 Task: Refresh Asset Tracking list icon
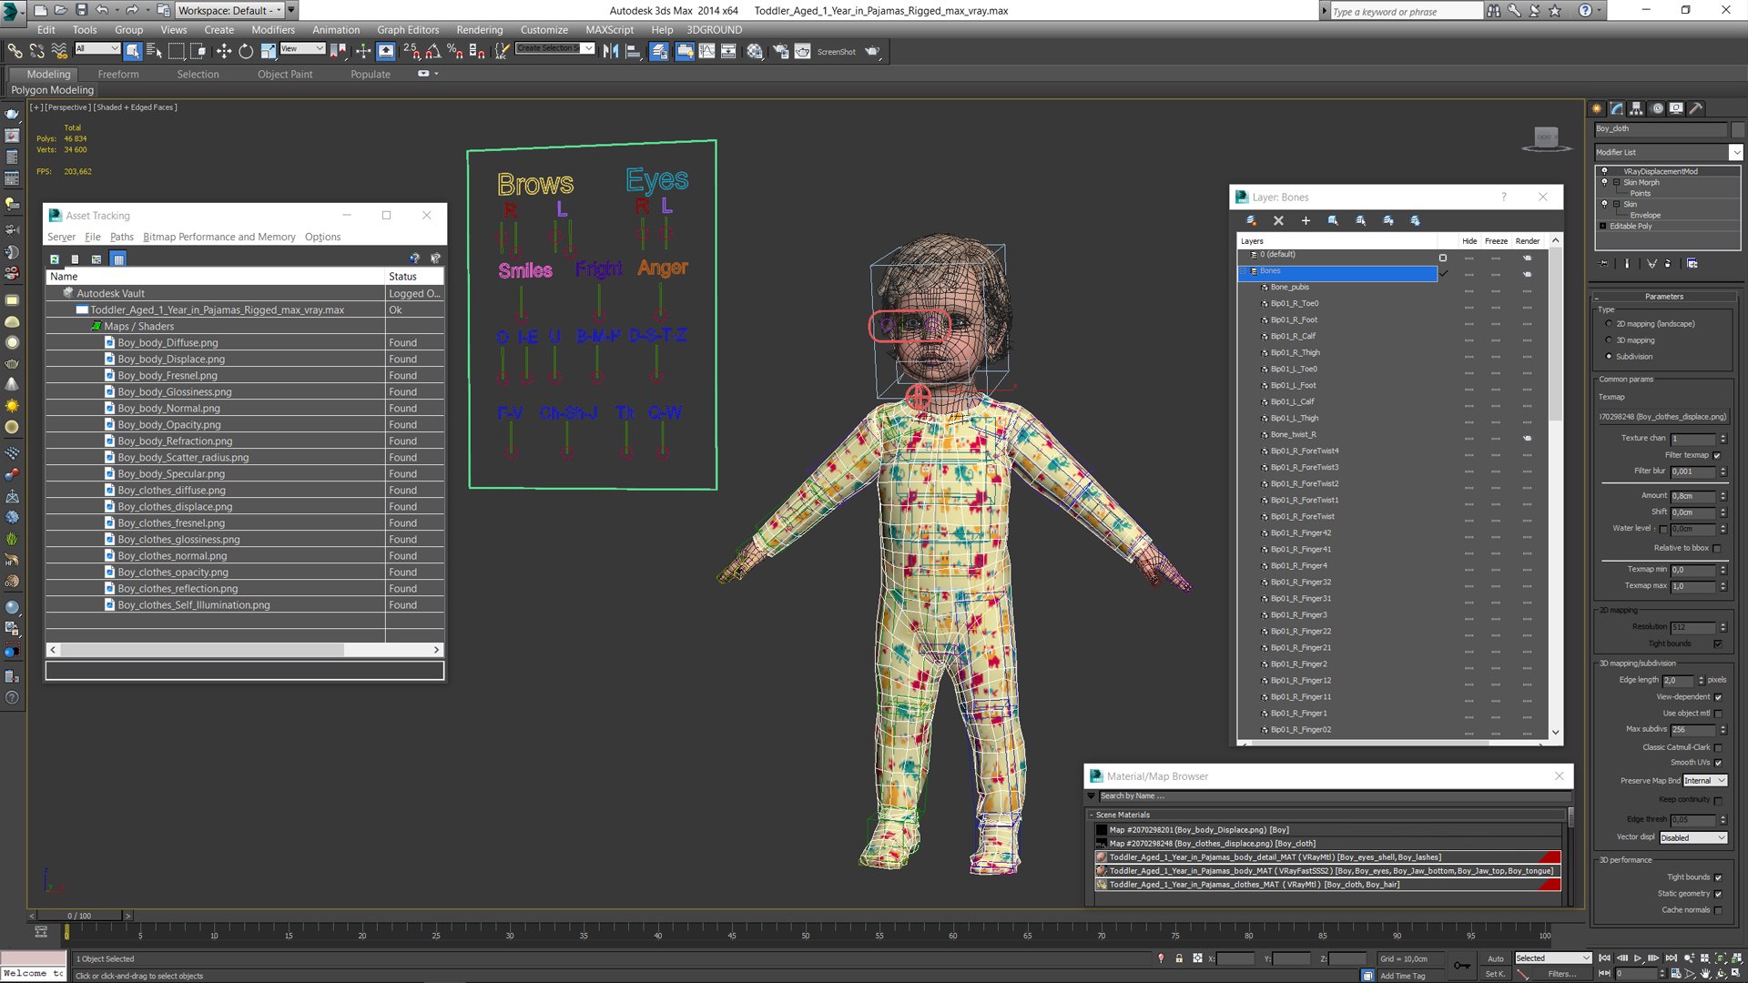[55, 259]
